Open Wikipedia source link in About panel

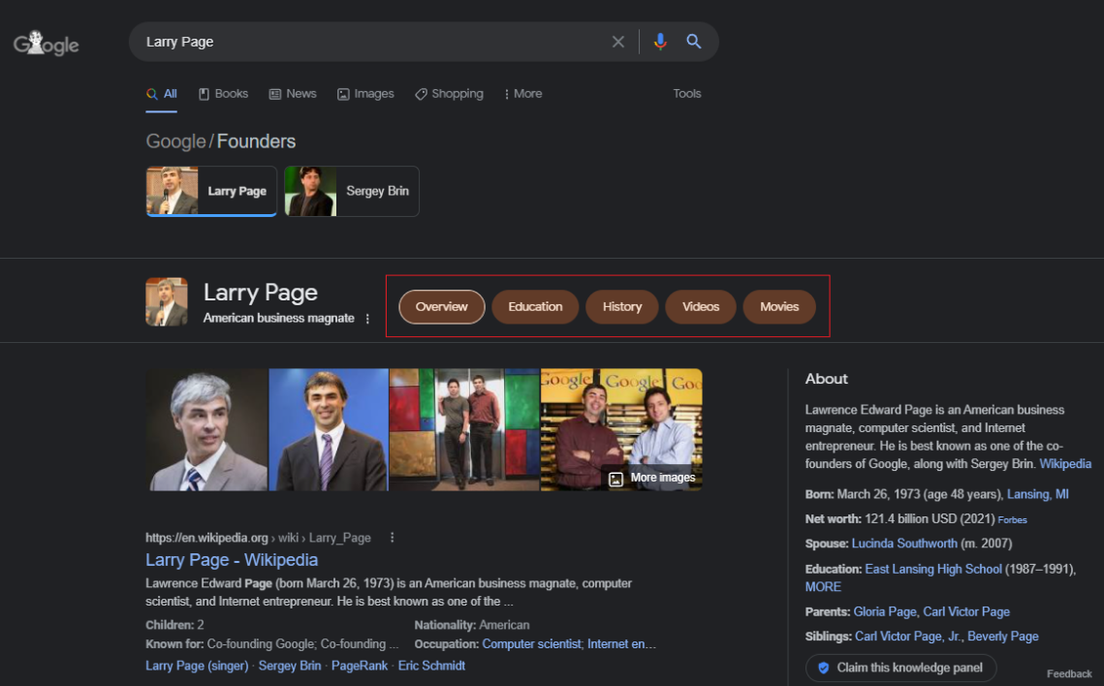coord(1065,464)
